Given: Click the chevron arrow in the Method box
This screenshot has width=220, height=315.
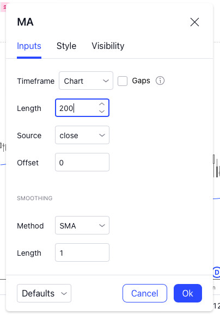Looking at the screenshot, I should tap(102, 225).
